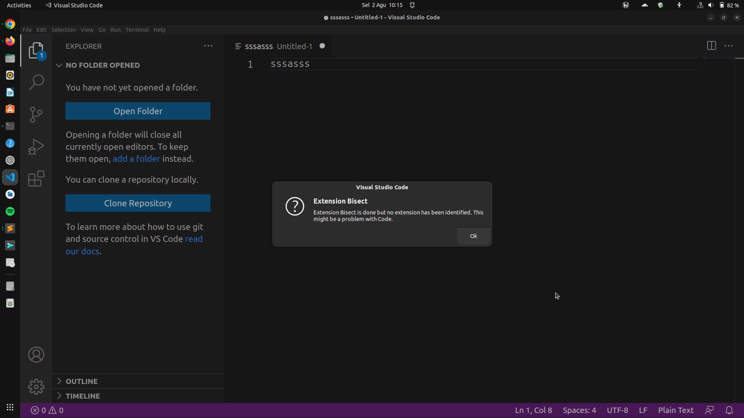Toggle the Explorer view with its activity bar icon
Viewport: 744px width, 418px height.
tap(36, 50)
